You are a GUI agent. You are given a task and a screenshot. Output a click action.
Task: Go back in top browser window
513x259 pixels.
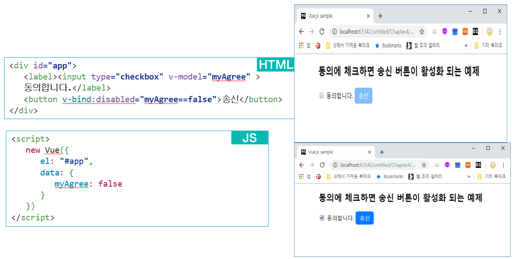[x=301, y=32]
